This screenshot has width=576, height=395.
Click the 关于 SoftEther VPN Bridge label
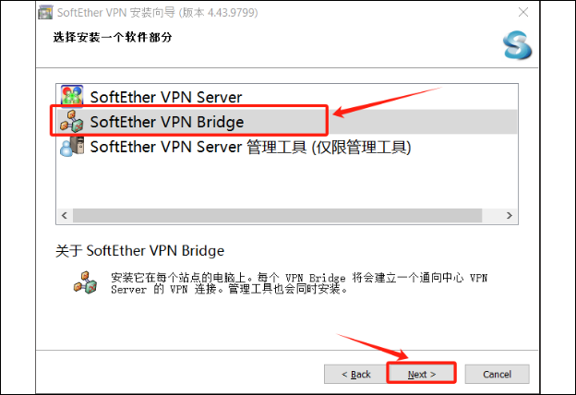139,251
